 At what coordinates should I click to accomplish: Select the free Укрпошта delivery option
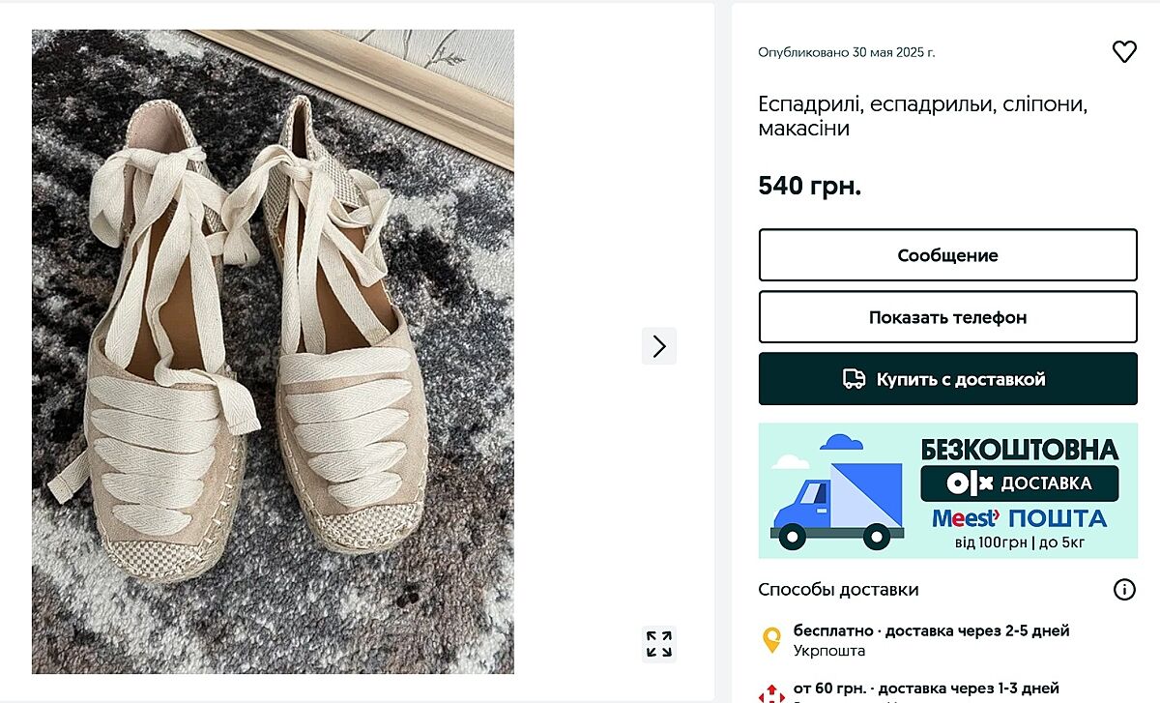tap(931, 639)
